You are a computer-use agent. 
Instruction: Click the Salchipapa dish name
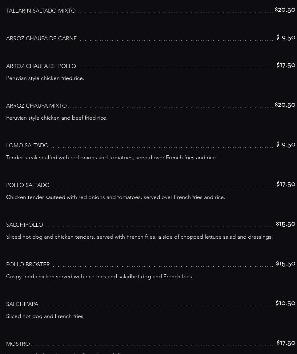22,304
